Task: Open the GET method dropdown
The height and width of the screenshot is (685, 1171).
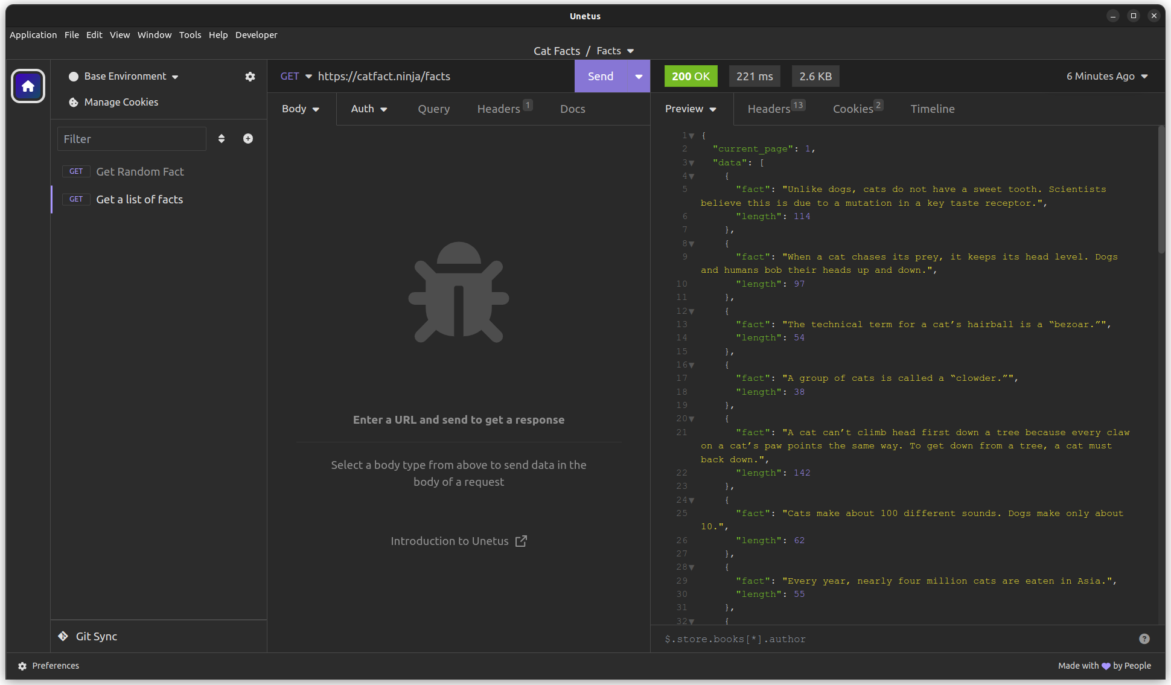Action: pos(296,76)
